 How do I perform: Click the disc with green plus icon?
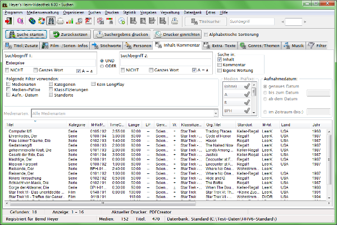122,21
